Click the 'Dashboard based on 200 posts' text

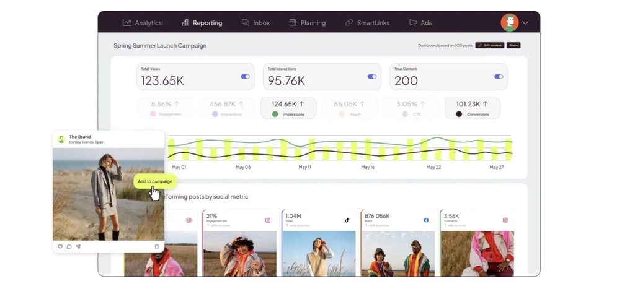pyautogui.click(x=445, y=46)
